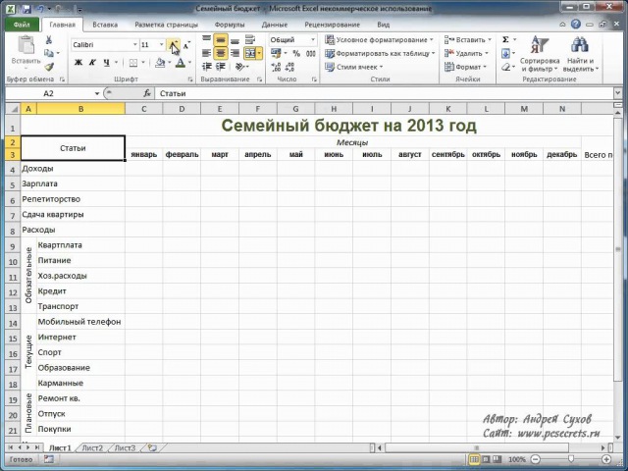Click the Cut scissors icon
628x471 pixels.
click(48, 39)
